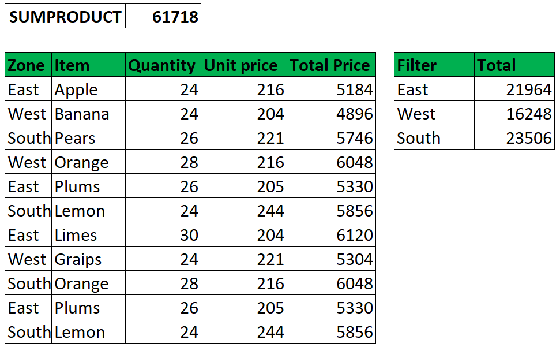
Task: Click the Apple item cell
Action: 89,89
